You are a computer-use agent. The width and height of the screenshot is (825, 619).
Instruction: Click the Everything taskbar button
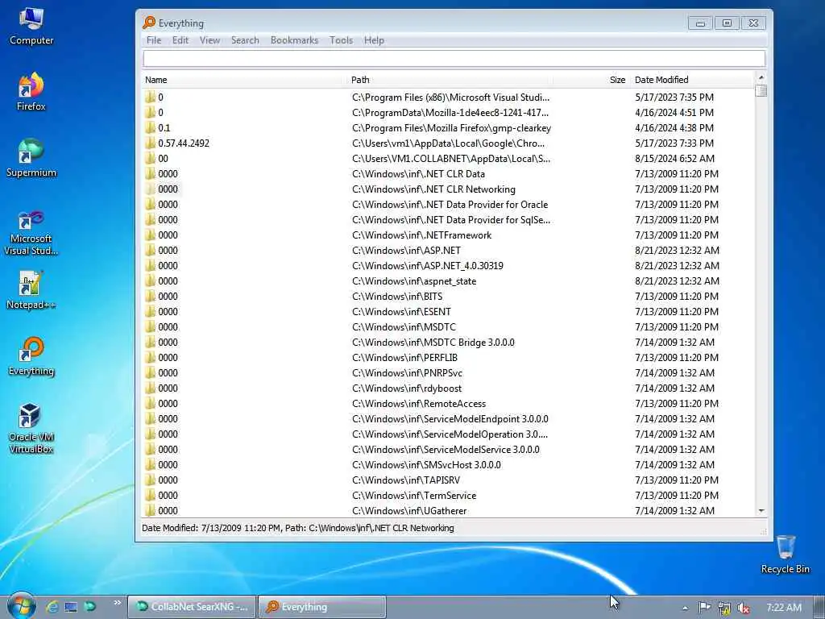pos(322,607)
